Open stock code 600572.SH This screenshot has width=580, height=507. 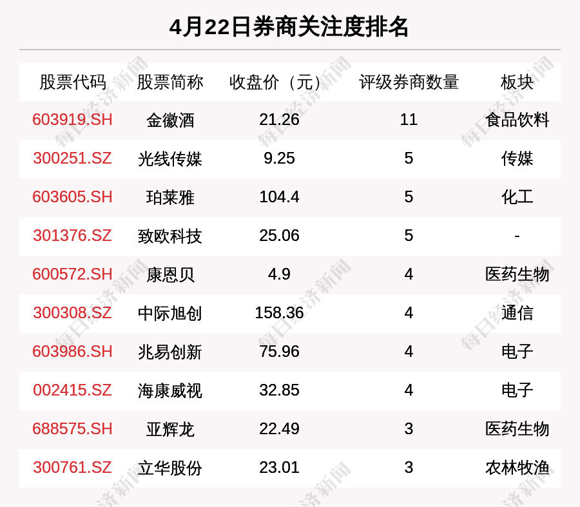72,274
